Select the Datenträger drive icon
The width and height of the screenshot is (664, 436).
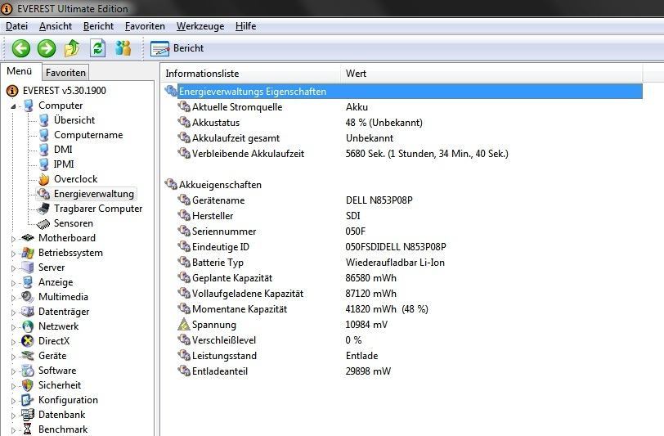click(x=28, y=312)
